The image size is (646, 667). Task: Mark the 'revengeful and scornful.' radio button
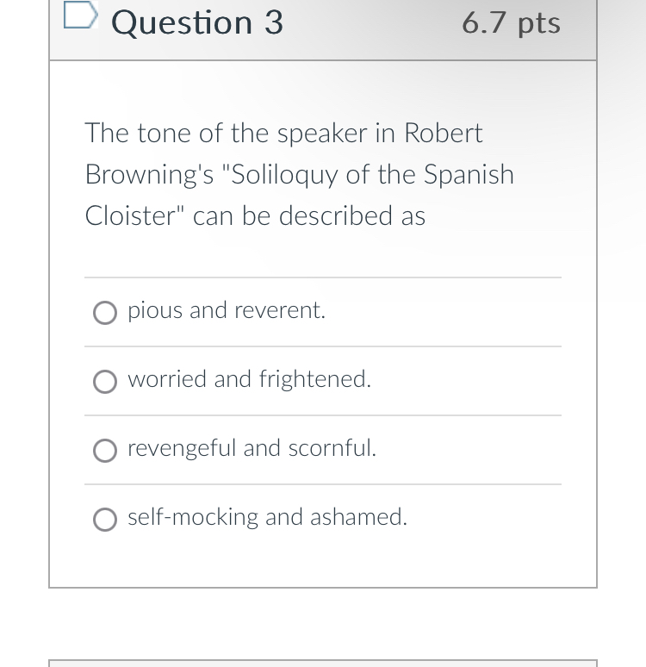(105, 451)
